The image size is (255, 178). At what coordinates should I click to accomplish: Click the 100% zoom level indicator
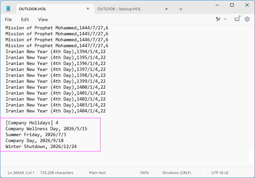[x=144, y=173]
